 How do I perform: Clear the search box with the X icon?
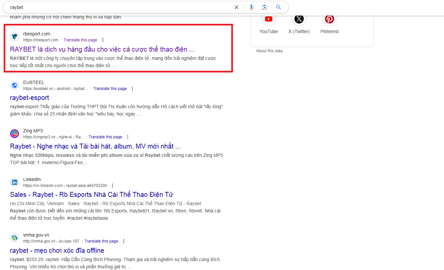tap(237, 7)
